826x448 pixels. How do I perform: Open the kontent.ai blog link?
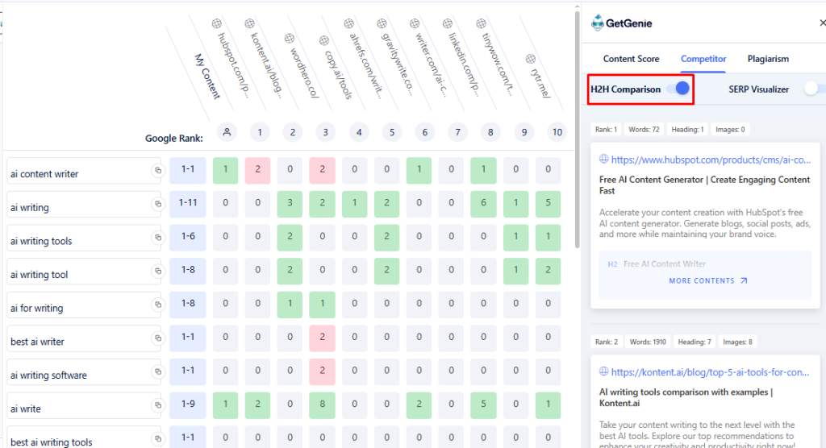coord(710,372)
